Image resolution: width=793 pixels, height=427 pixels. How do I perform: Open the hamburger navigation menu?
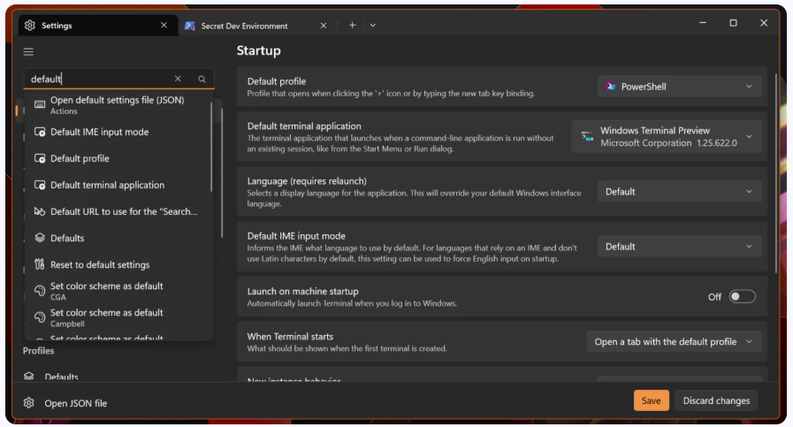(x=28, y=51)
